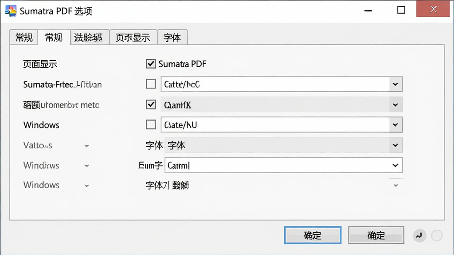This screenshot has width=454, height=255.
Task: Expand the arrow next to Vattors
Action: click(x=86, y=146)
